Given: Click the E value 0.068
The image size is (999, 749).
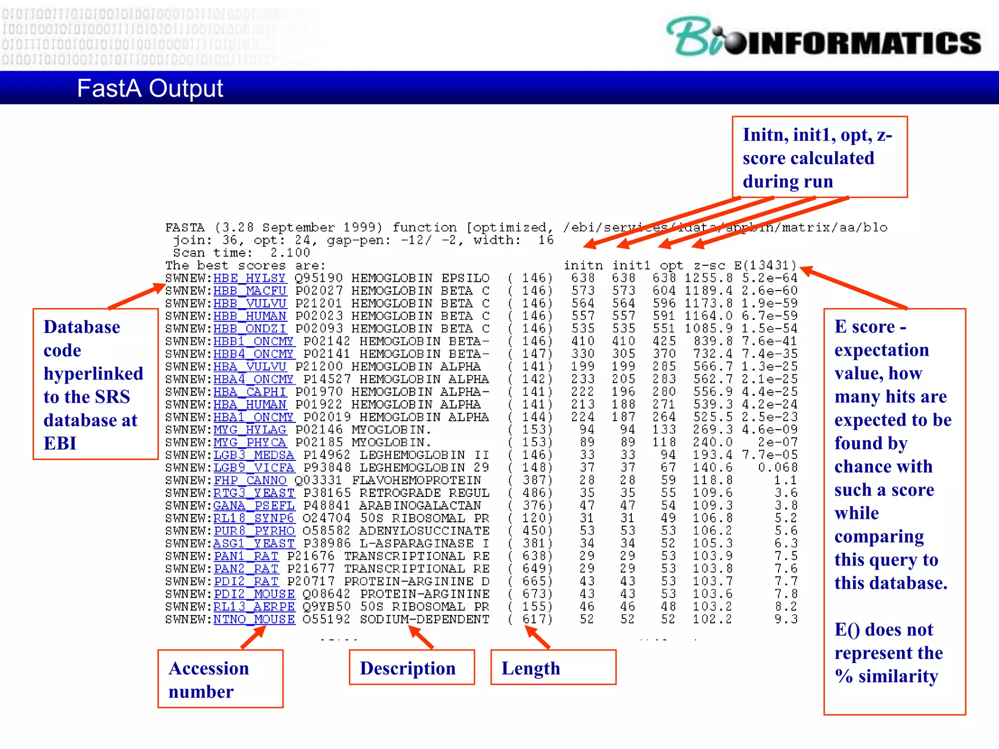Looking at the screenshot, I should click(778, 468).
